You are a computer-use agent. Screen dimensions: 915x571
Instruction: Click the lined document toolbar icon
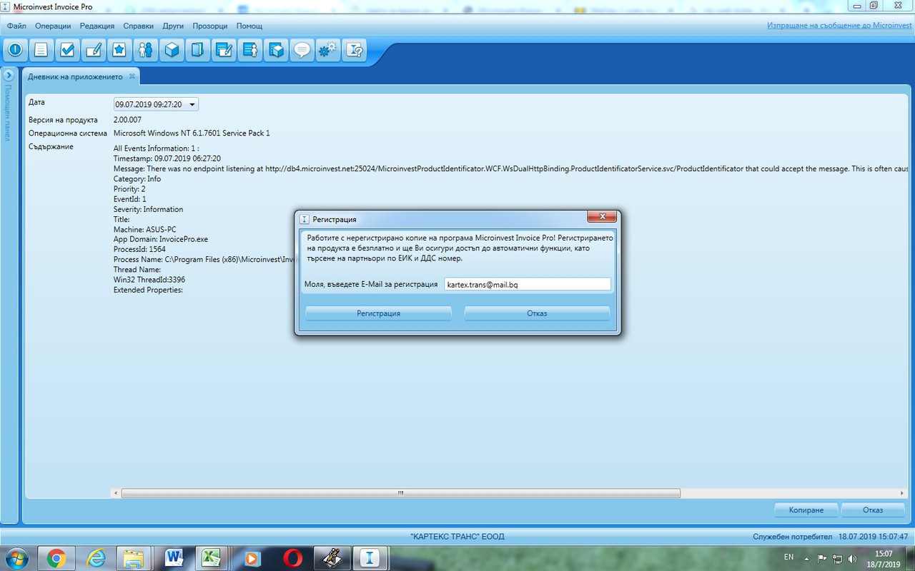(x=41, y=50)
